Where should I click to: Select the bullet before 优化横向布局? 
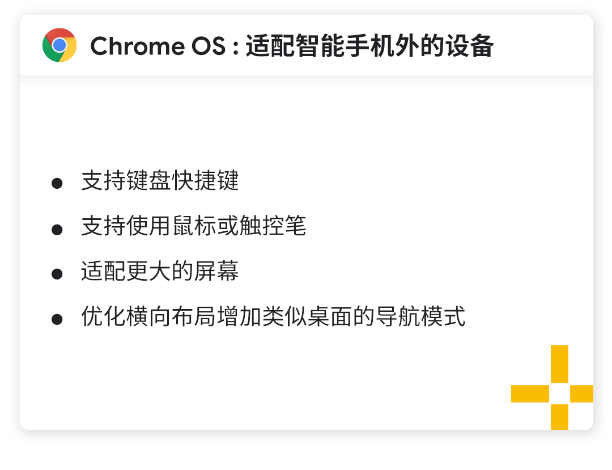(x=57, y=319)
